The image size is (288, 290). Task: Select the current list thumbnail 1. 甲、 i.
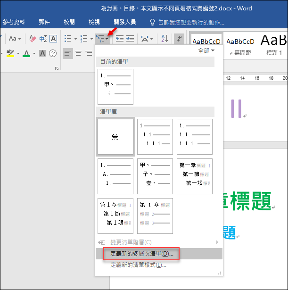click(115, 87)
